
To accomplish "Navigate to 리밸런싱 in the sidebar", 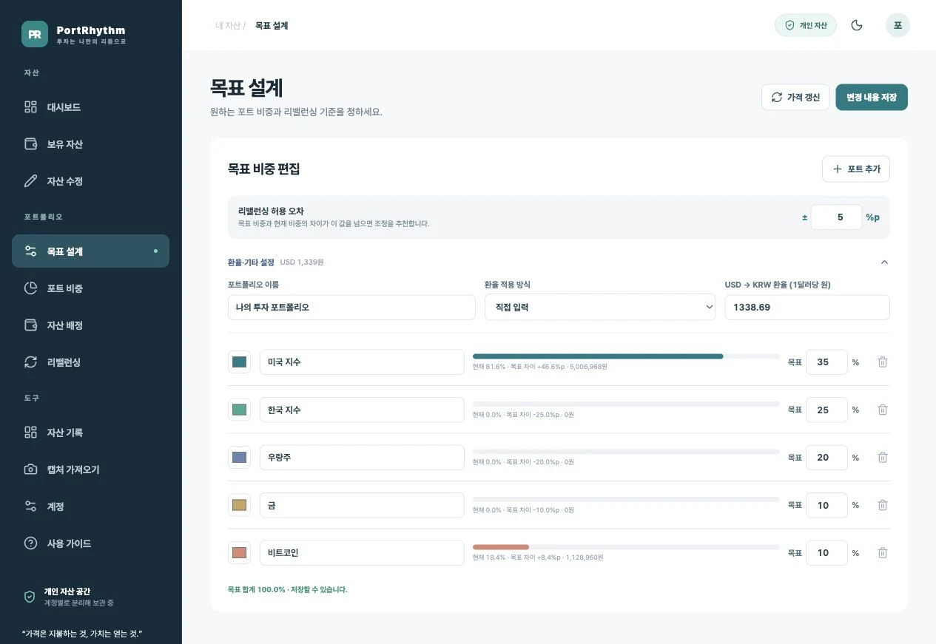I will (x=90, y=362).
